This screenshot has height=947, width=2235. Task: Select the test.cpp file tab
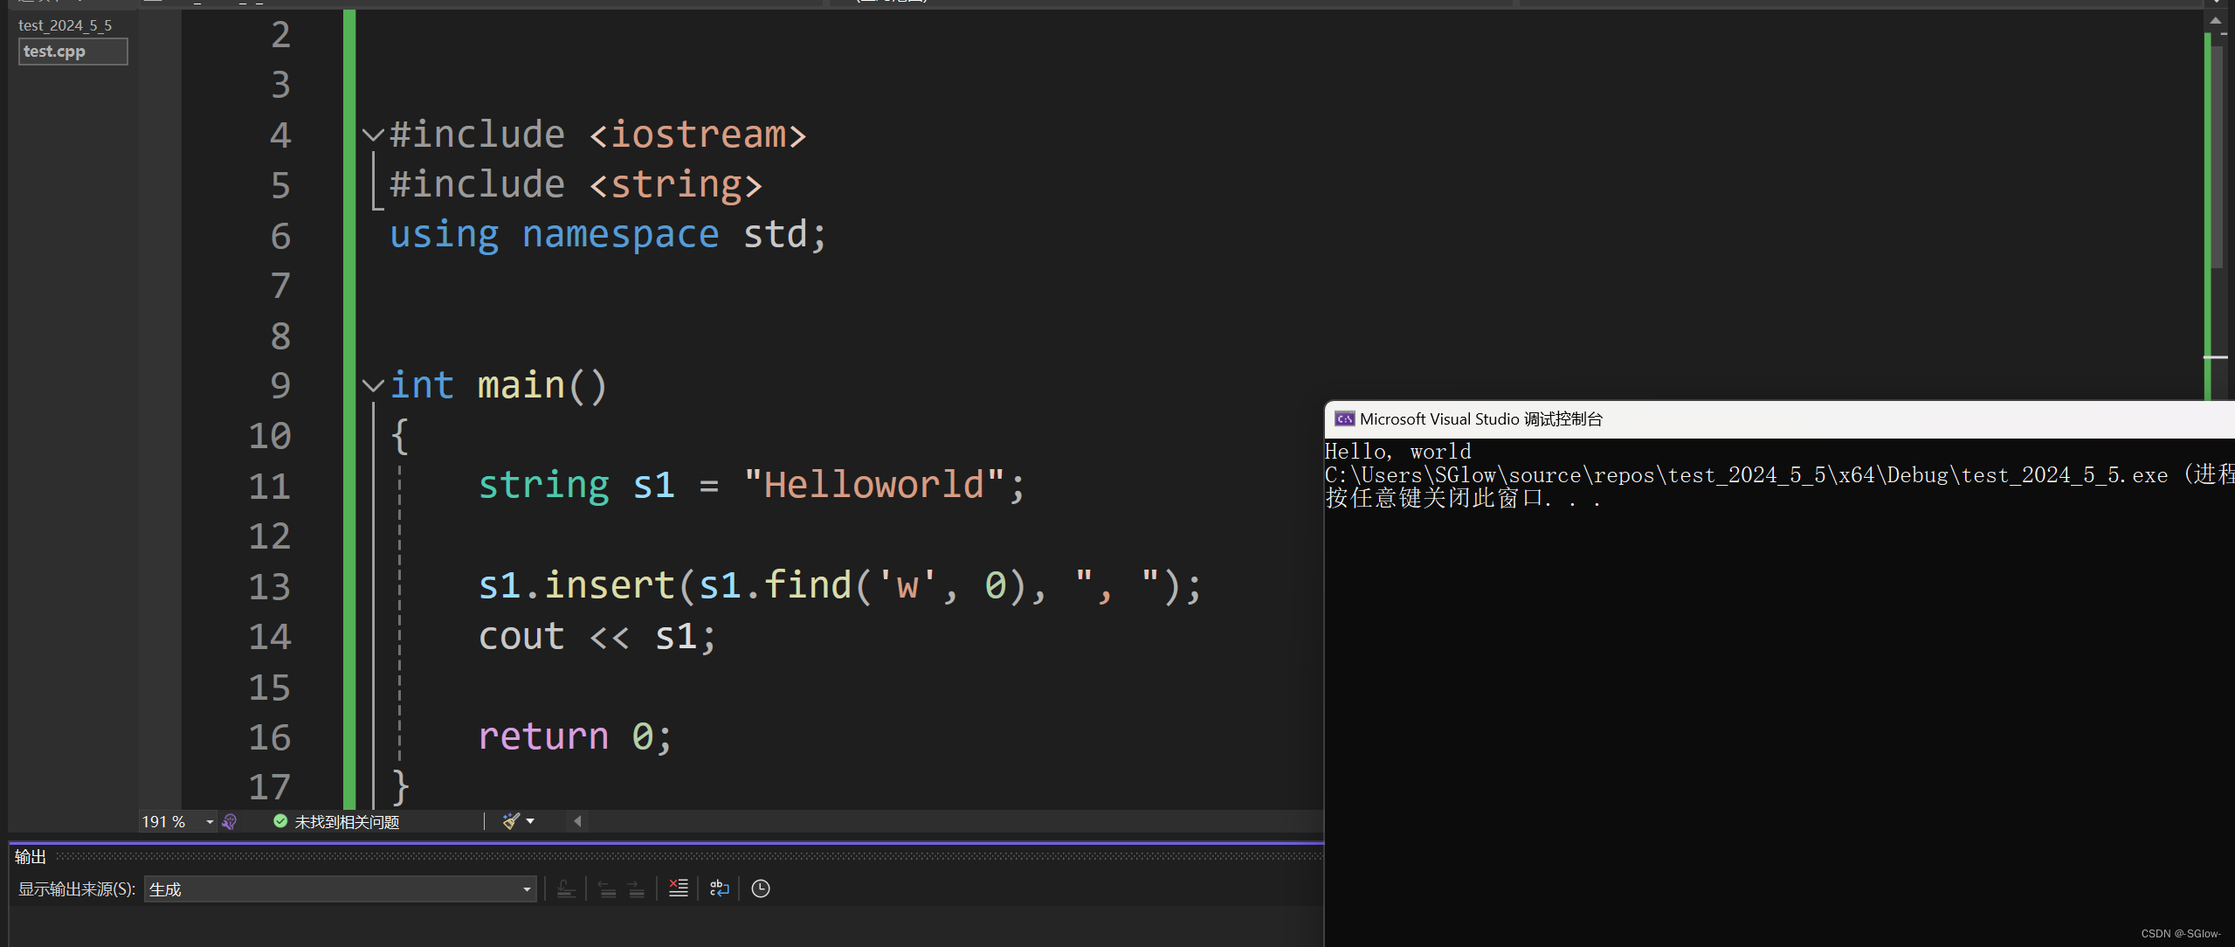click(72, 52)
